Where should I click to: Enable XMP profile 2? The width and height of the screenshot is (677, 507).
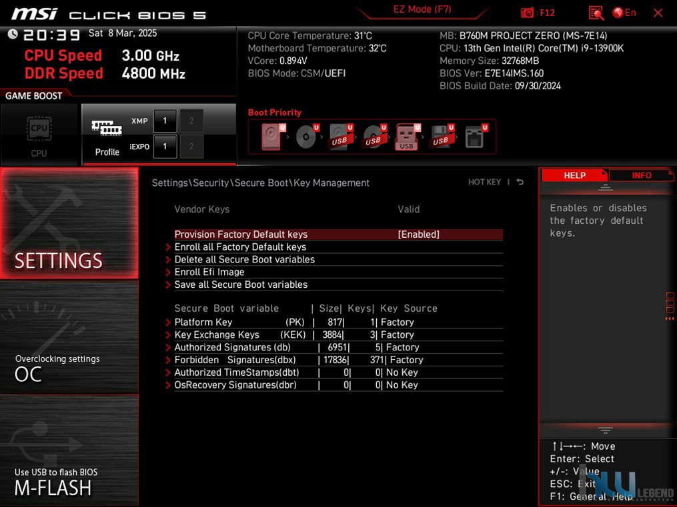[191, 121]
